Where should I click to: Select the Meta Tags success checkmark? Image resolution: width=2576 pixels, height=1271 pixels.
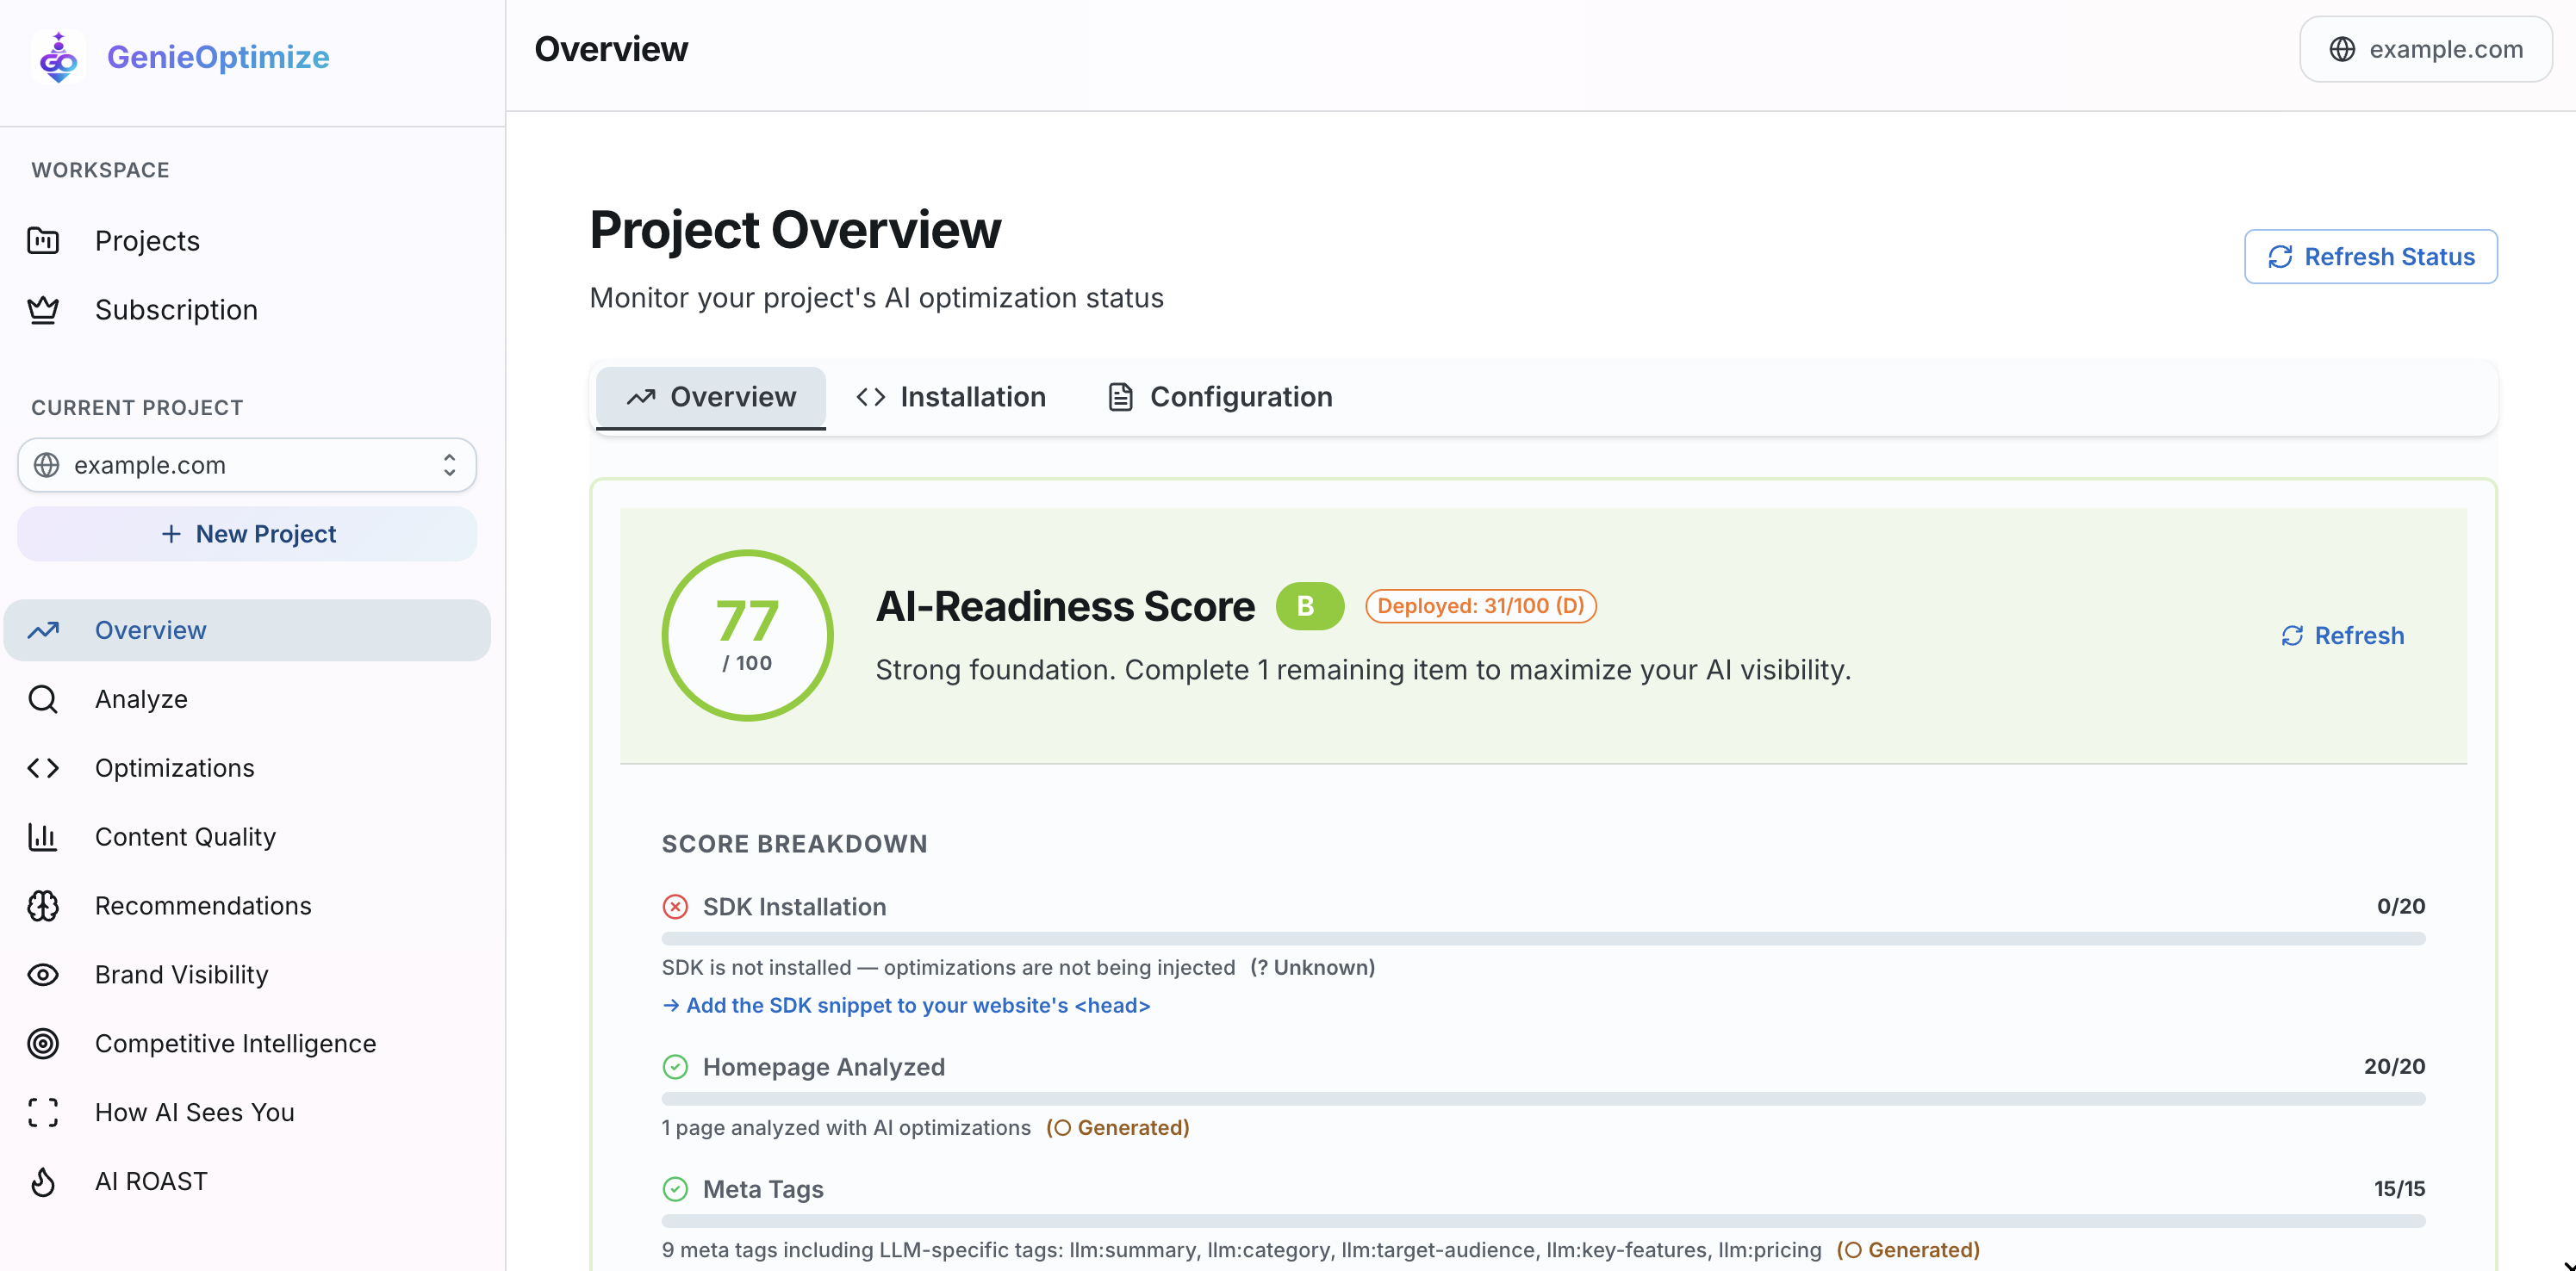pyautogui.click(x=676, y=1189)
